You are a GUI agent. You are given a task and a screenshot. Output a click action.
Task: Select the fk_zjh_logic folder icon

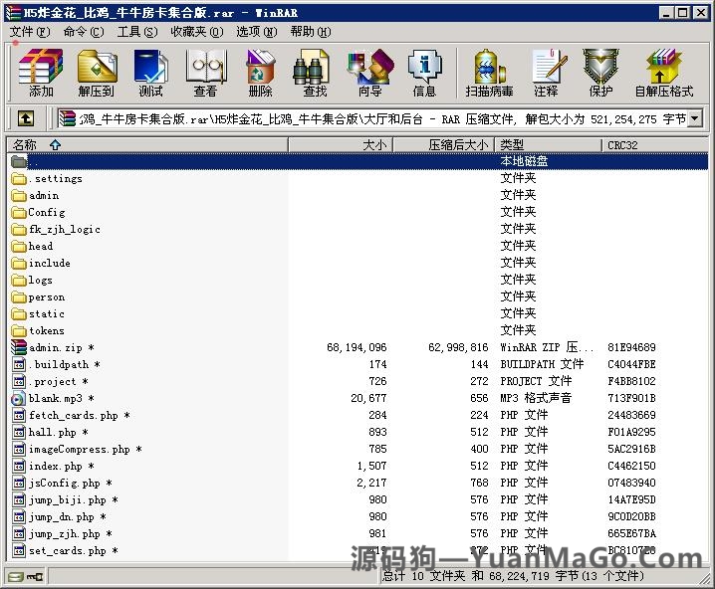click(x=19, y=229)
